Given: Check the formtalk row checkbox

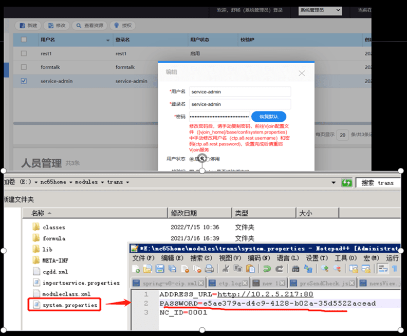Looking at the screenshot, I should pyautogui.click(x=24, y=67).
